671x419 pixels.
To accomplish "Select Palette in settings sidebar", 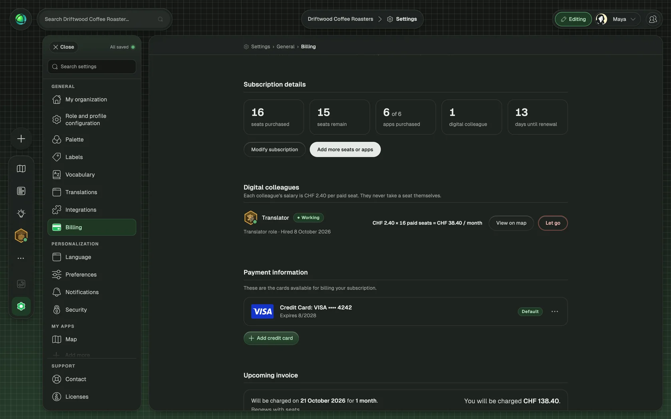I will click(92, 140).
